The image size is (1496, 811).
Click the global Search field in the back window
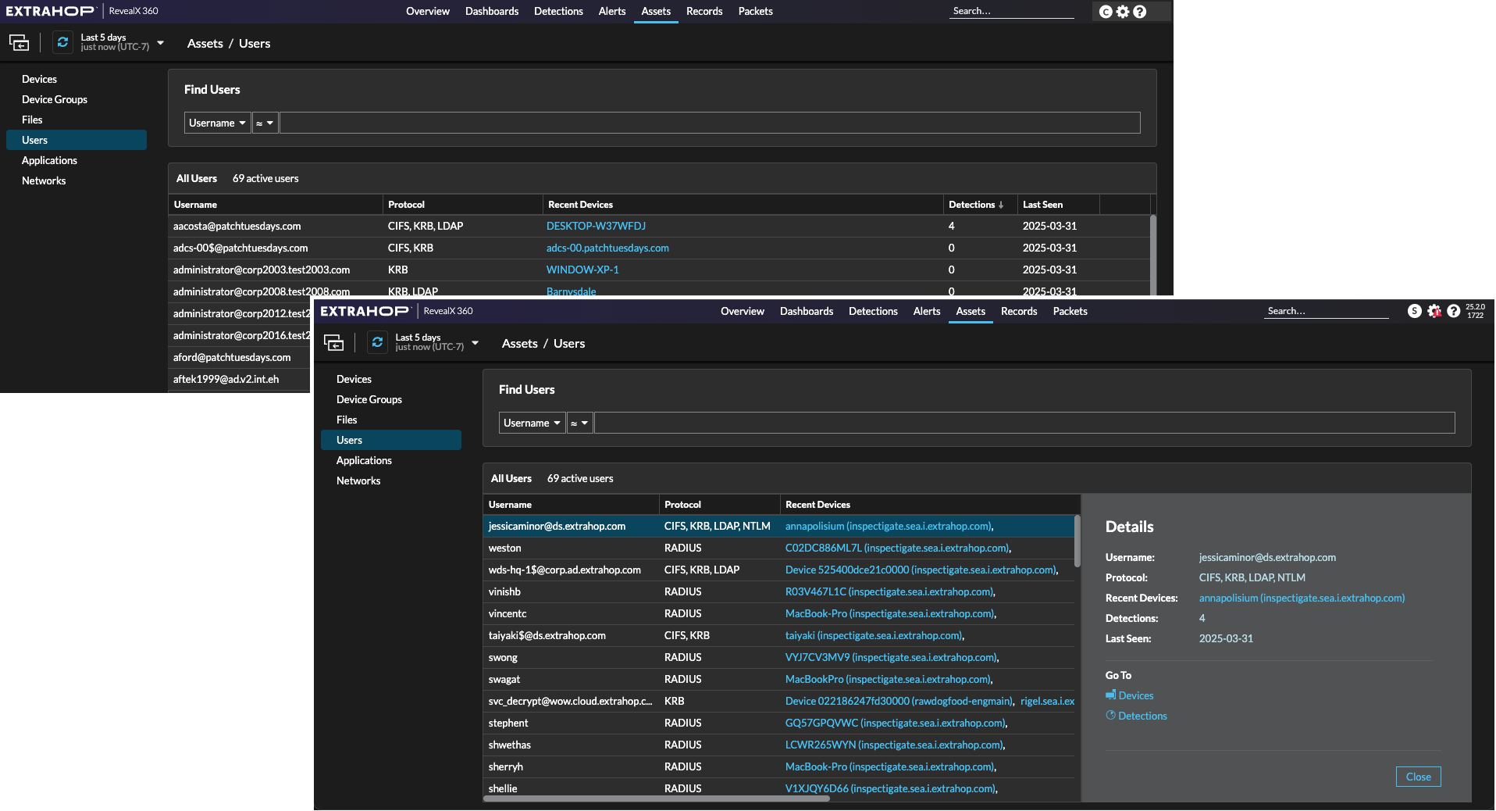[x=1012, y=11]
